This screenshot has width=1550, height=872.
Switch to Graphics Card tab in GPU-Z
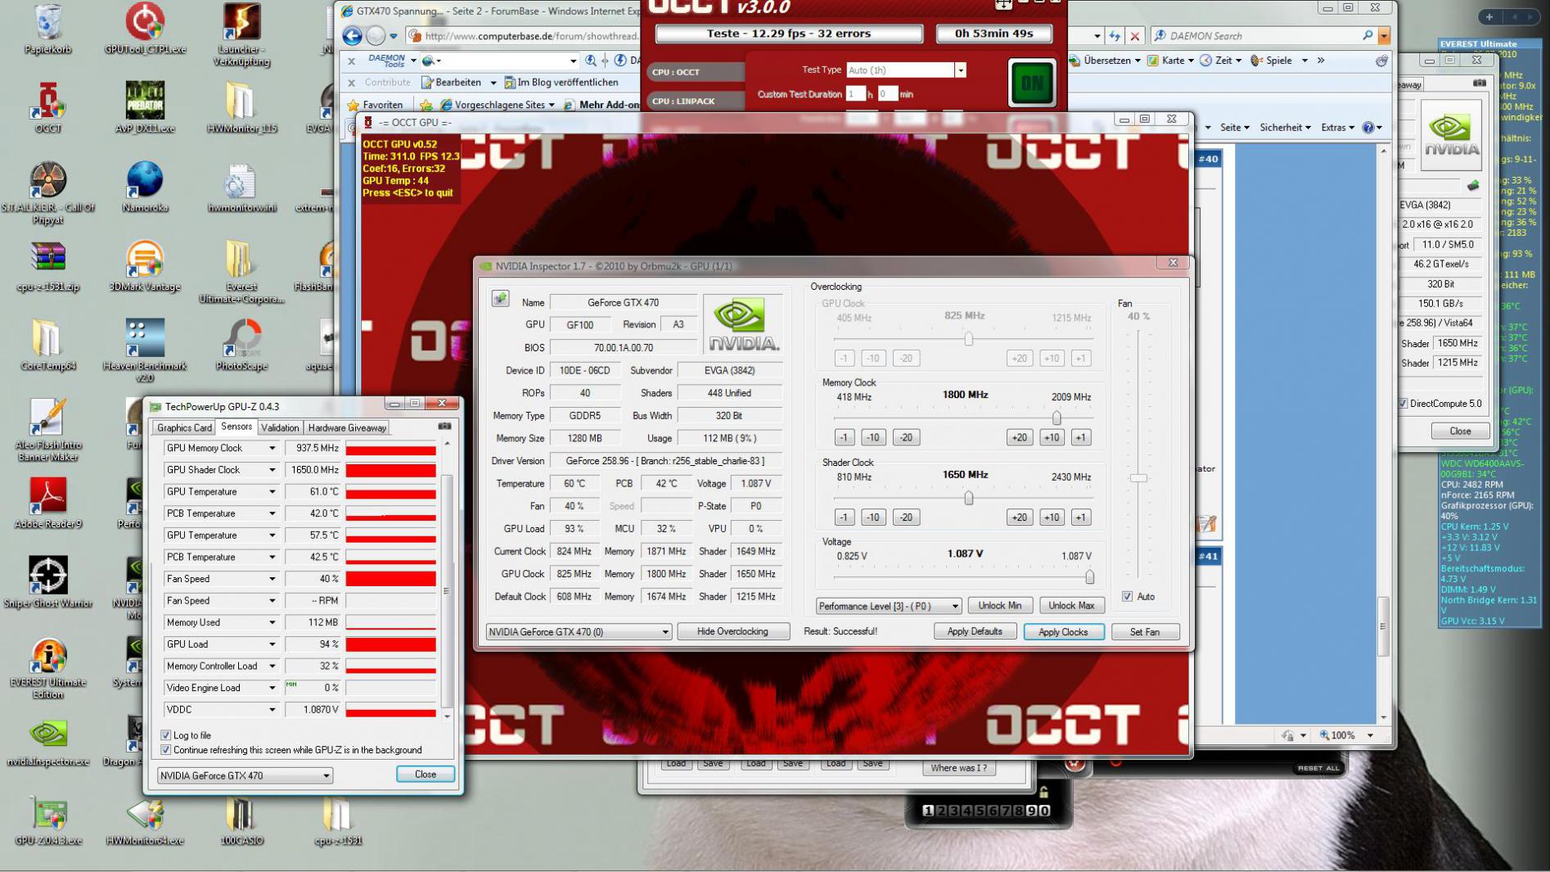184,427
